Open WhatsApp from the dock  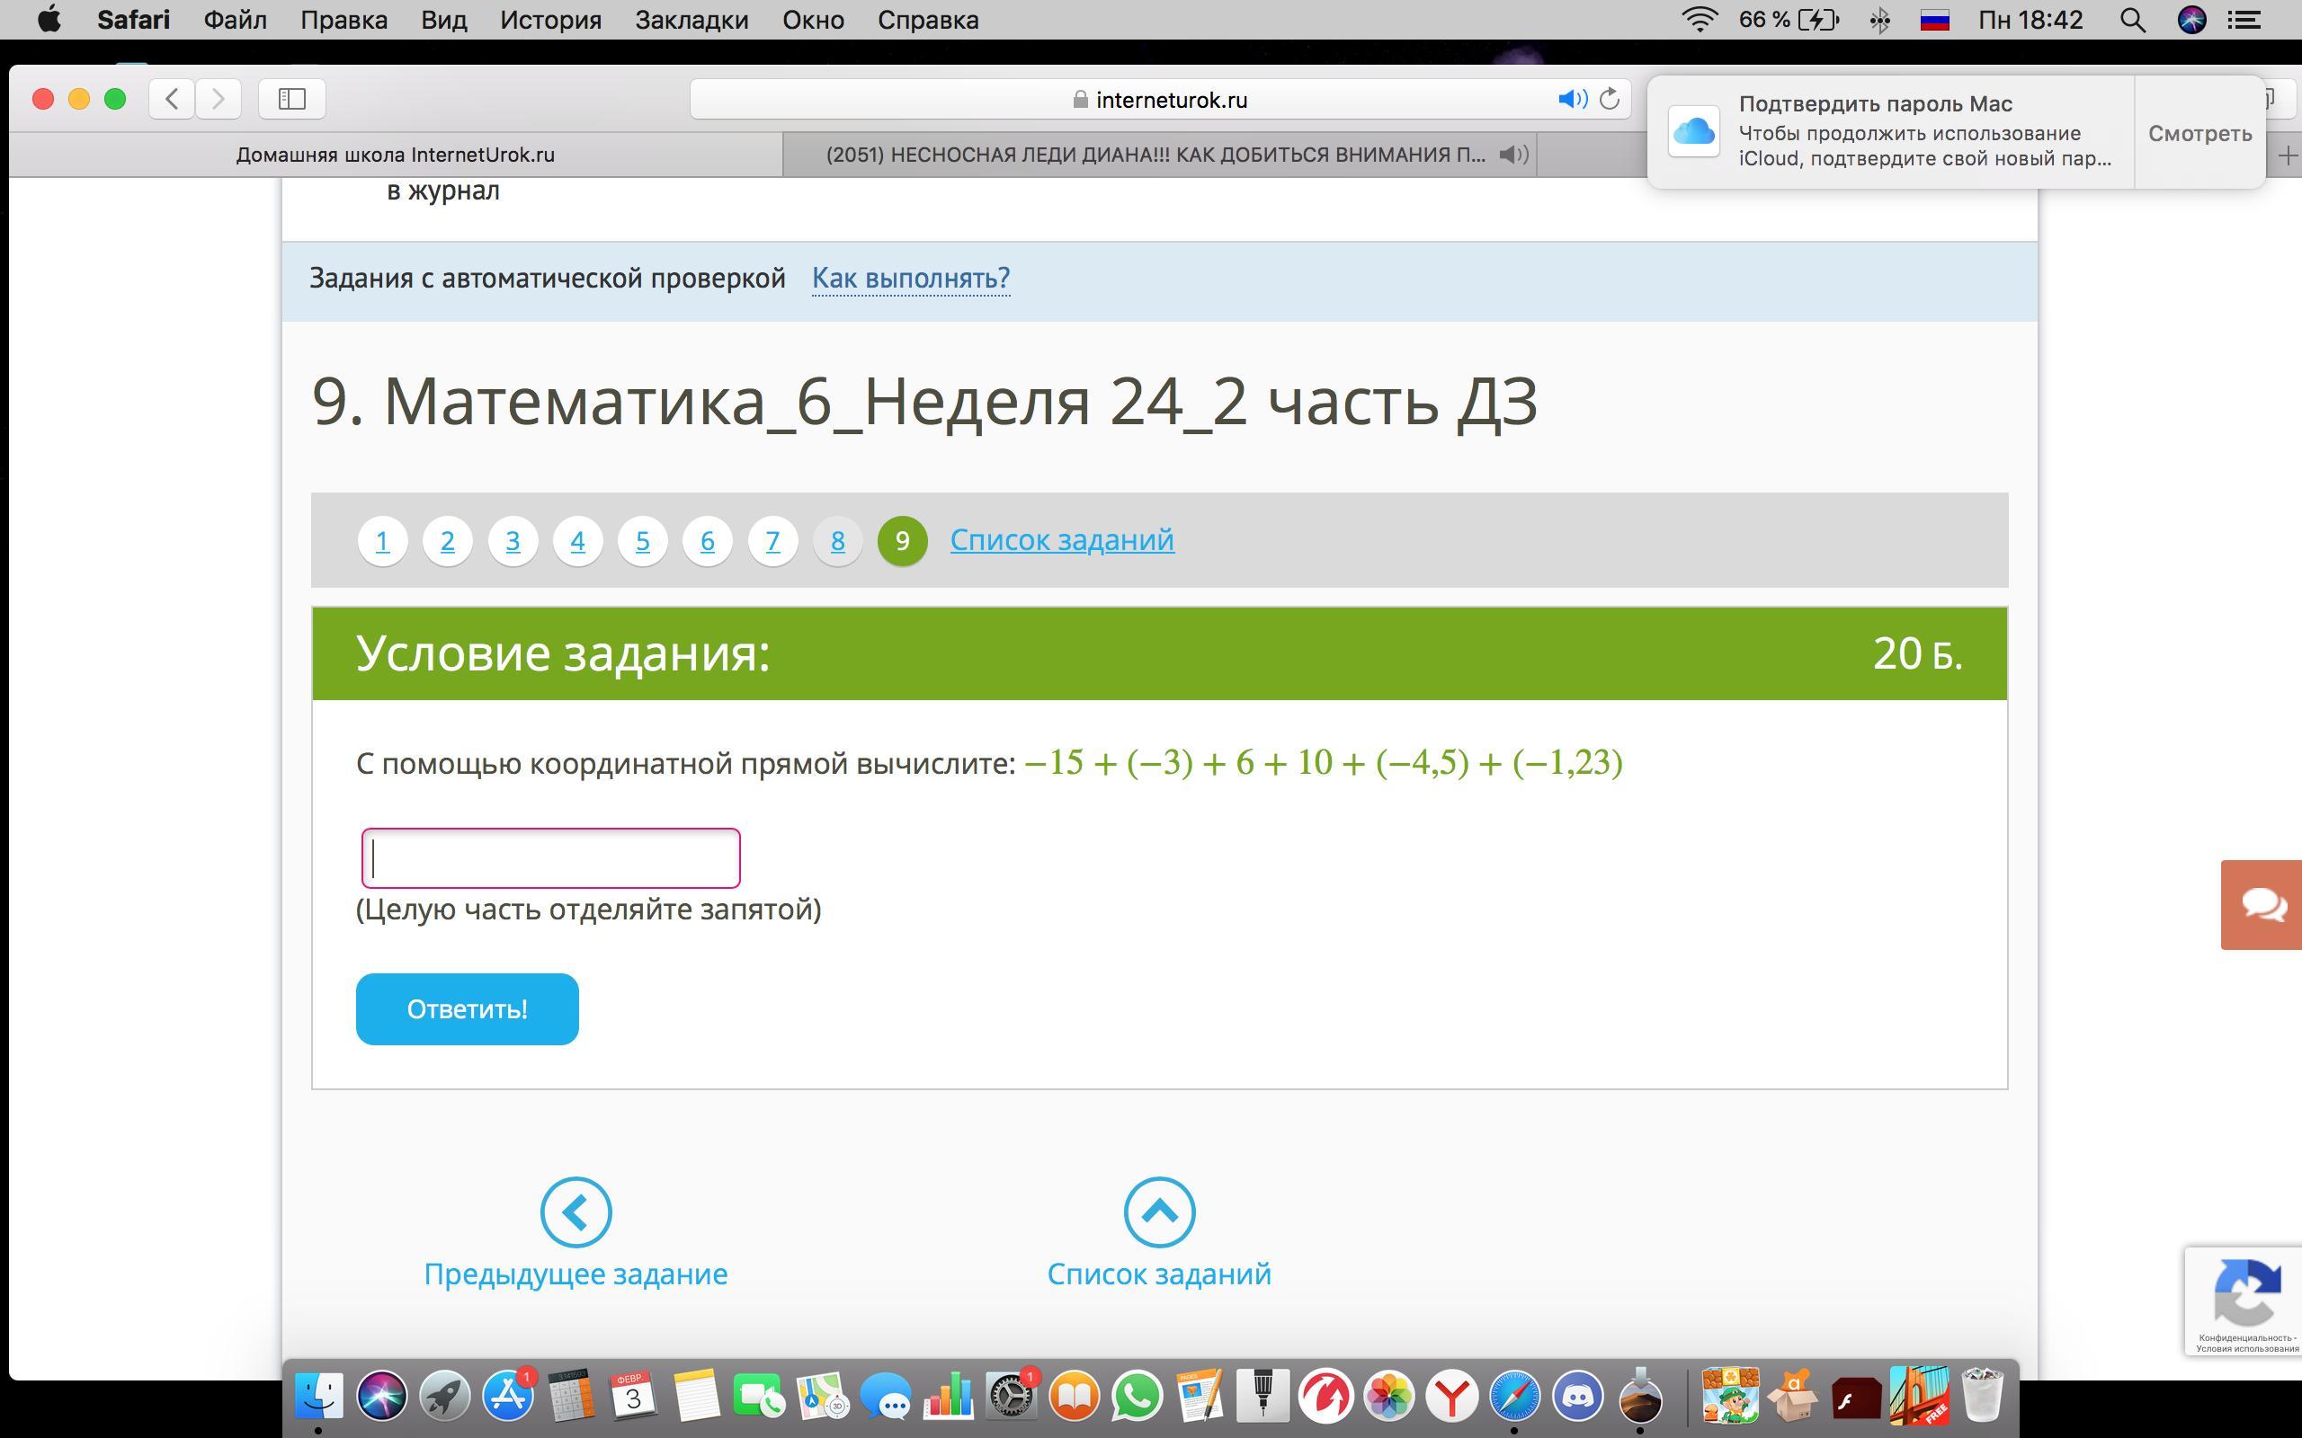click(x=1138, y=1396)
